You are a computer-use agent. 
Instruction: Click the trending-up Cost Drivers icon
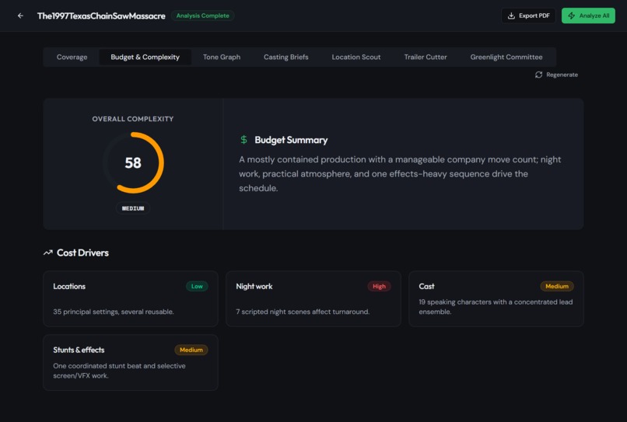[x=48, y=253]
